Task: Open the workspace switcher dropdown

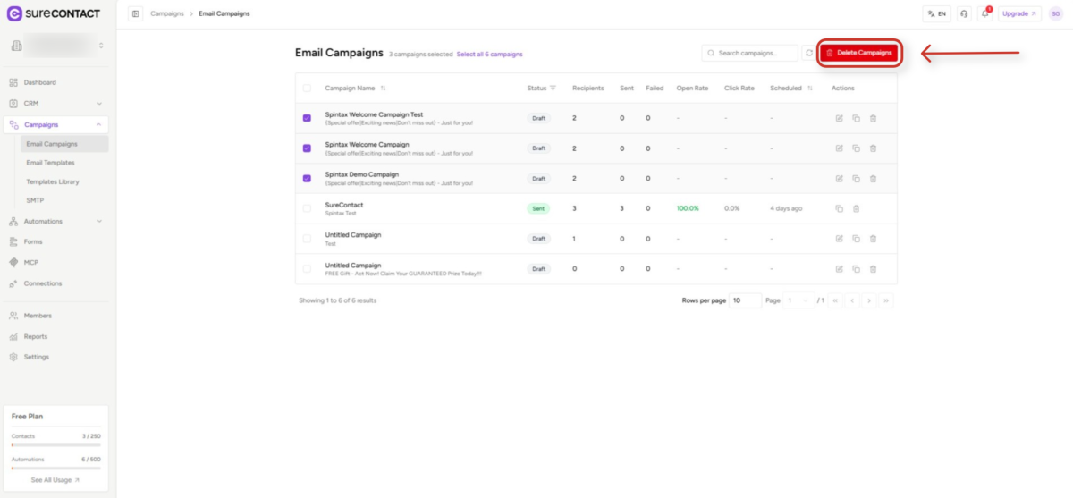Action: tap(58, 45)
